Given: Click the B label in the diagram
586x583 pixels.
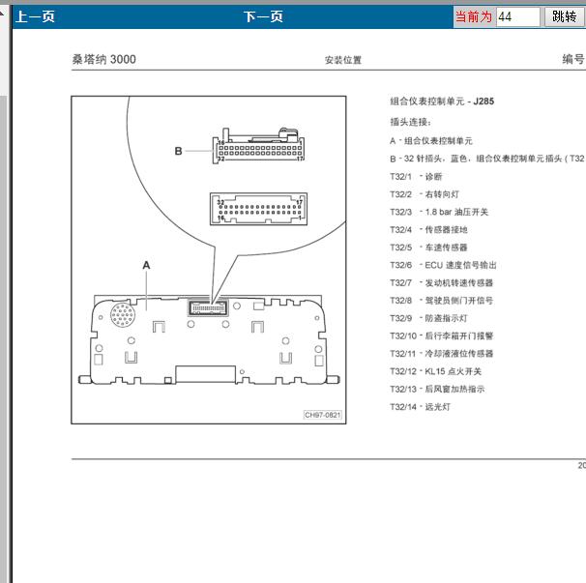Looking at the screenshot, I should click(178, 151).
